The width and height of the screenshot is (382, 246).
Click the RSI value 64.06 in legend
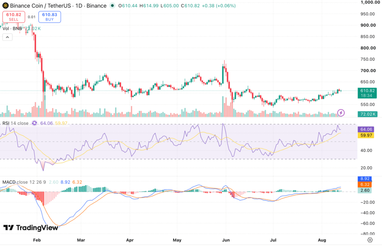pyautogui.click(x=46, y=123)
